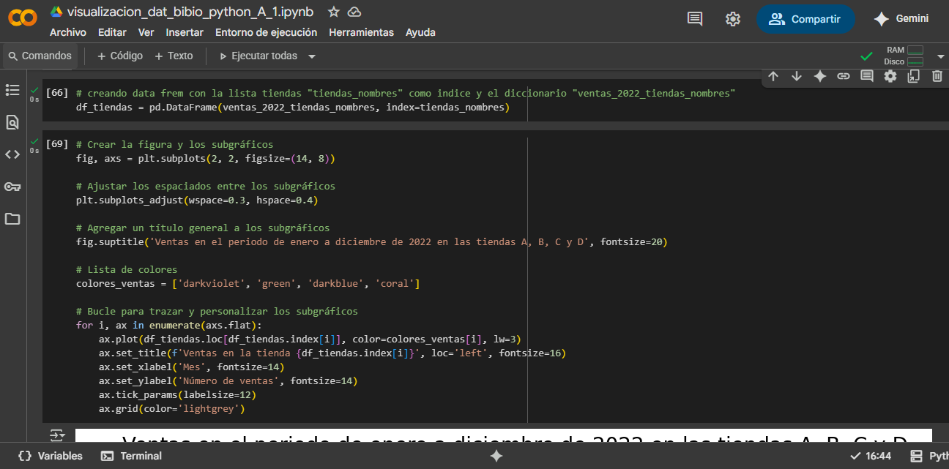This screenshot has width=949, height=469.
Task: Click the Compartir button
Action: [x=805, y=19]
